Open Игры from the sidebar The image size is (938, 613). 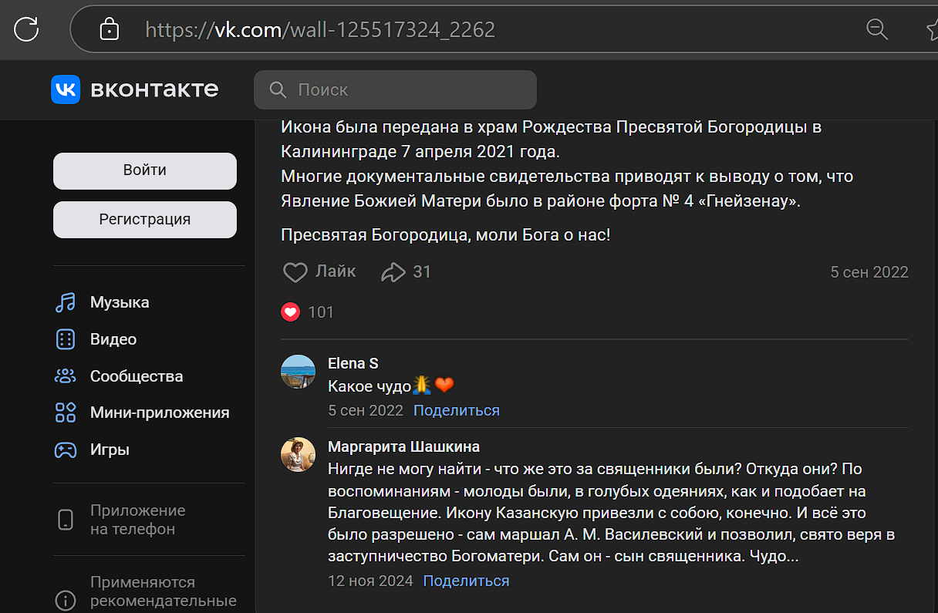[110, 450]
